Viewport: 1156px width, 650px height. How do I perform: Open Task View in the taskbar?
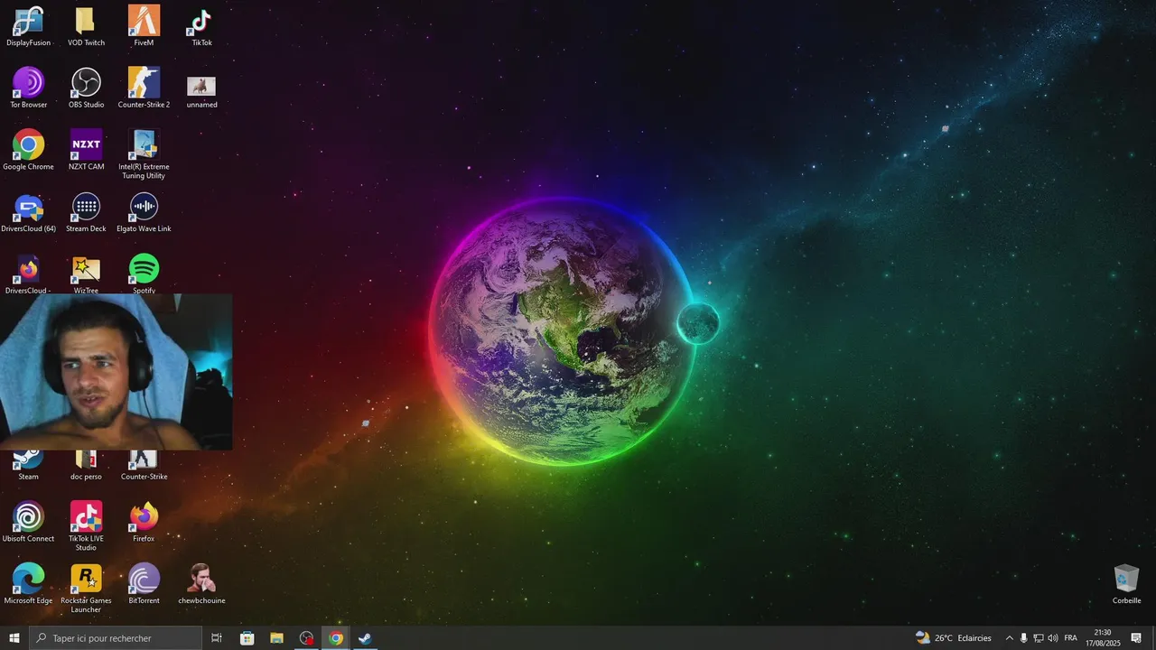[x=217, y=638]
